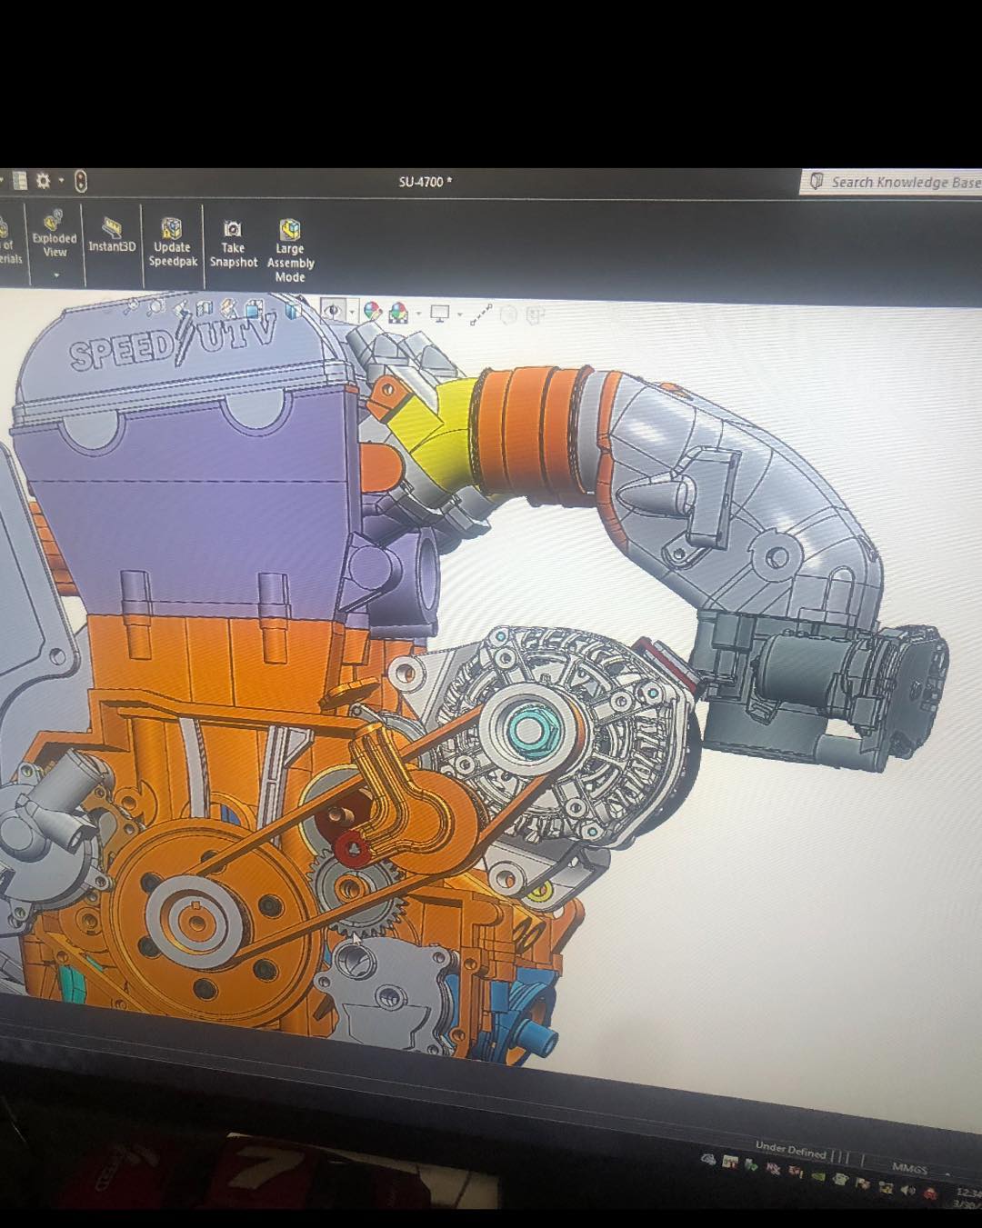982x1228 pixels.
Task: Click the SU-4700 document title
Action: coord(426,182)
